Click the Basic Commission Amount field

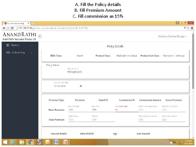[150, 110]
